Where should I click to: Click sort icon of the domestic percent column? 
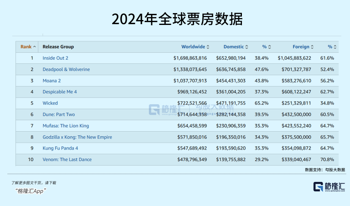point(269,47)
